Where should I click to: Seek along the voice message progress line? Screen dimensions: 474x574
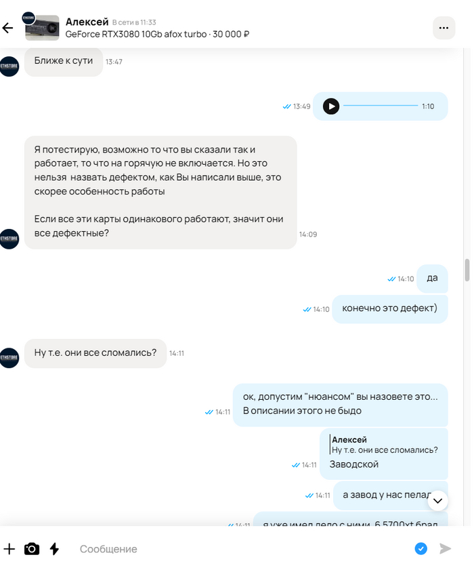pyautogui.click(x=381, y=106)
